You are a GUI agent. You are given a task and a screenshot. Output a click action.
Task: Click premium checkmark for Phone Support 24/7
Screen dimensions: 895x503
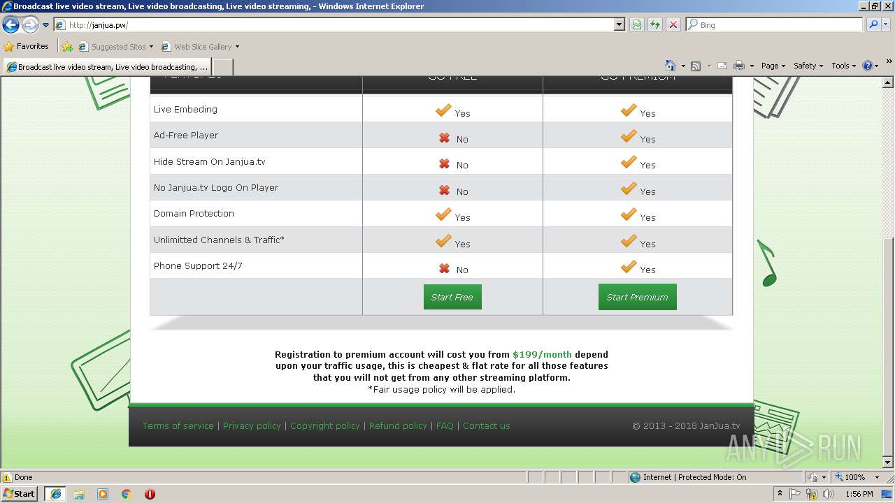tap(629, 267)
